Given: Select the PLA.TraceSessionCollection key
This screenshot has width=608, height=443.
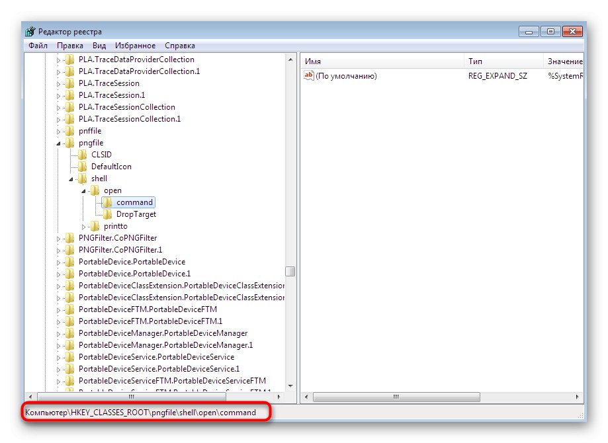Looking at the screenshot, I should coord(127,107).
